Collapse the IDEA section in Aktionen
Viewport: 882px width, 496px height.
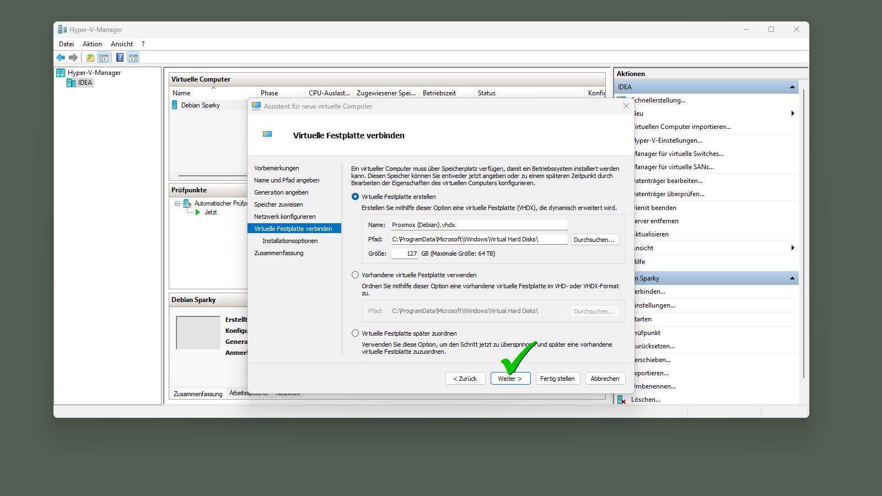792,87
